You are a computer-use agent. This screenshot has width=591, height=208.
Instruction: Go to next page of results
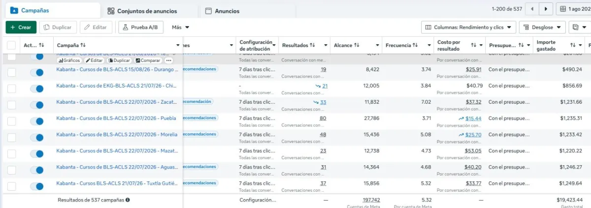point(546,9)
